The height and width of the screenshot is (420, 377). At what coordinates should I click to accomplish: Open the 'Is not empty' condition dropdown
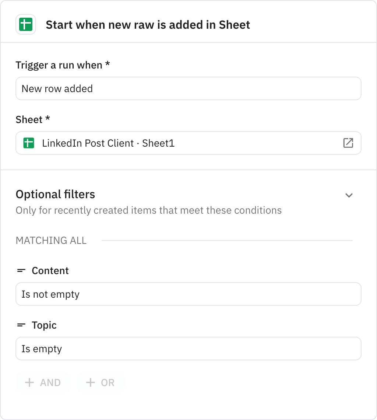188,294
